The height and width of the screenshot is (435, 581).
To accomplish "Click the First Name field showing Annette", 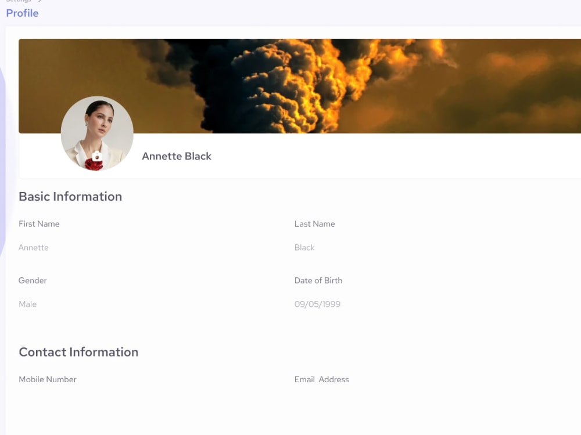I will (33, 248).
